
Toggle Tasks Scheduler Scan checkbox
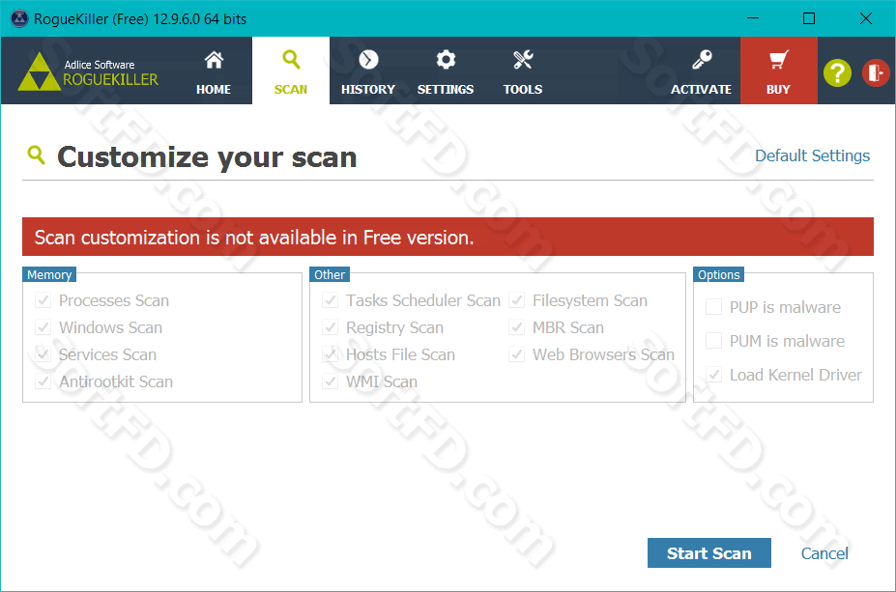pos(331,300)
